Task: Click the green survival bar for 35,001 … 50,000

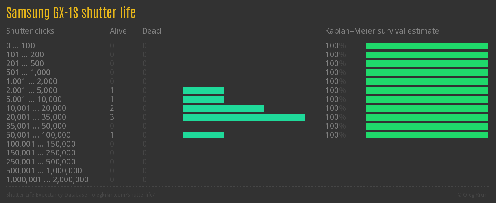Action: click(427, 126)
